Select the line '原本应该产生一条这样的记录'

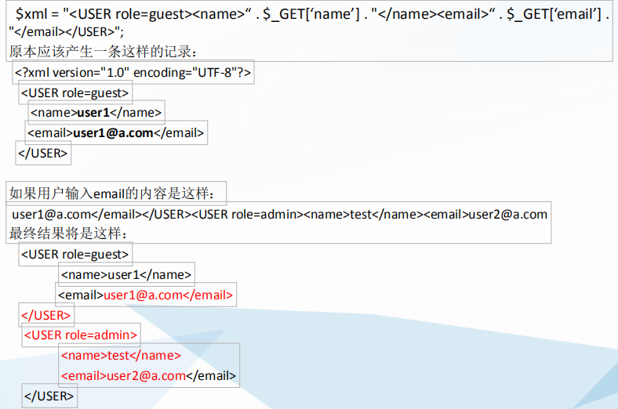click(x=103, y=52)
